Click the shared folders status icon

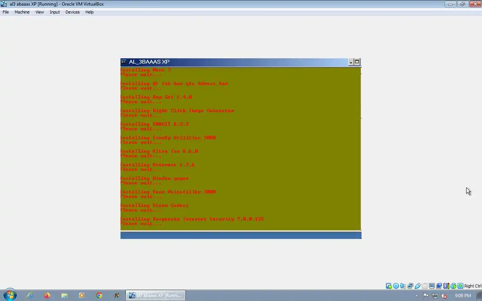[x=424, y=286]
